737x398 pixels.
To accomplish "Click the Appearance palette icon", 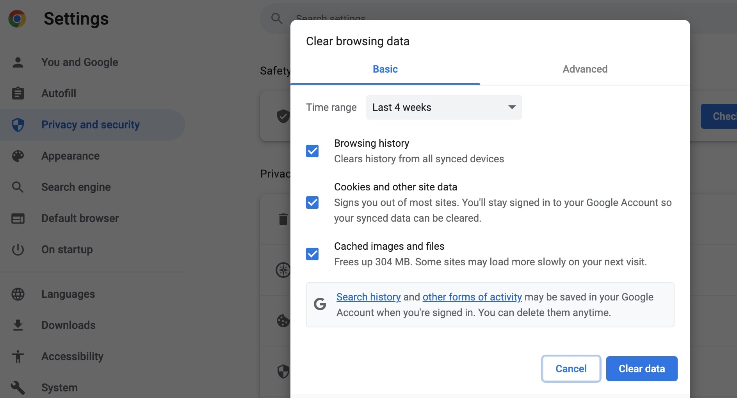I will (18, 156).
